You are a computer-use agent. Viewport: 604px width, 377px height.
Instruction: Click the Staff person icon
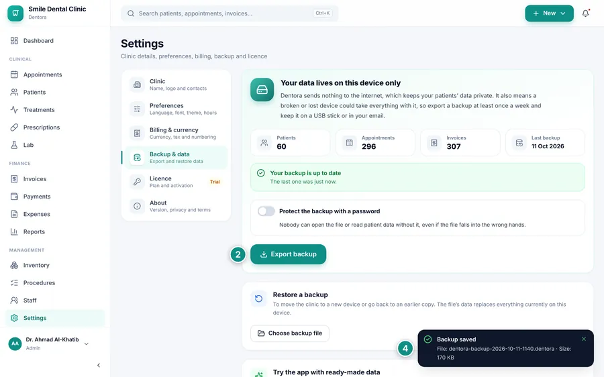pos(14,300)
